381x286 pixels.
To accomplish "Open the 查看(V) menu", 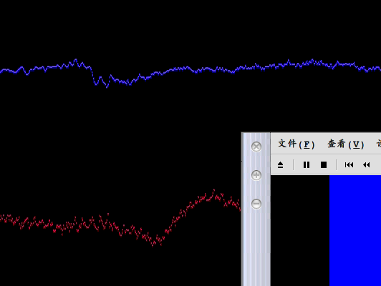I will pos(345,144).
